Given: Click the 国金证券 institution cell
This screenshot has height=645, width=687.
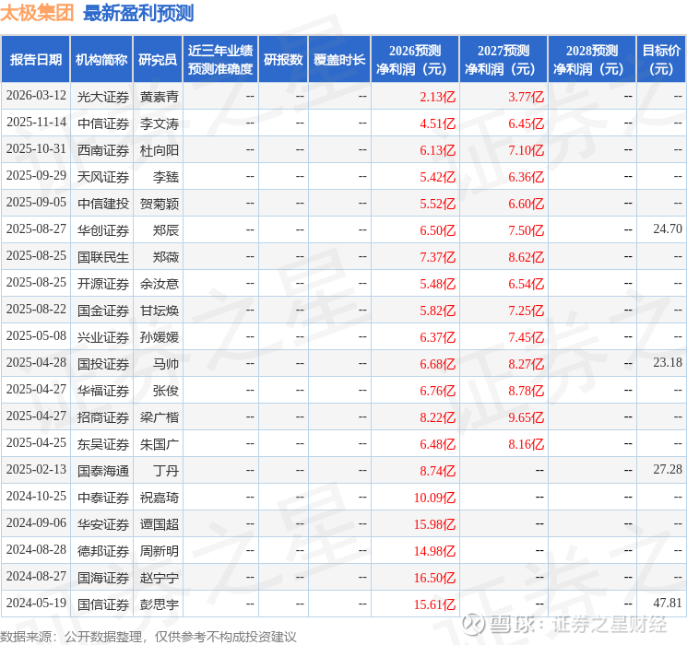Looking at the screenshot, I should click(x=103, y=311).
